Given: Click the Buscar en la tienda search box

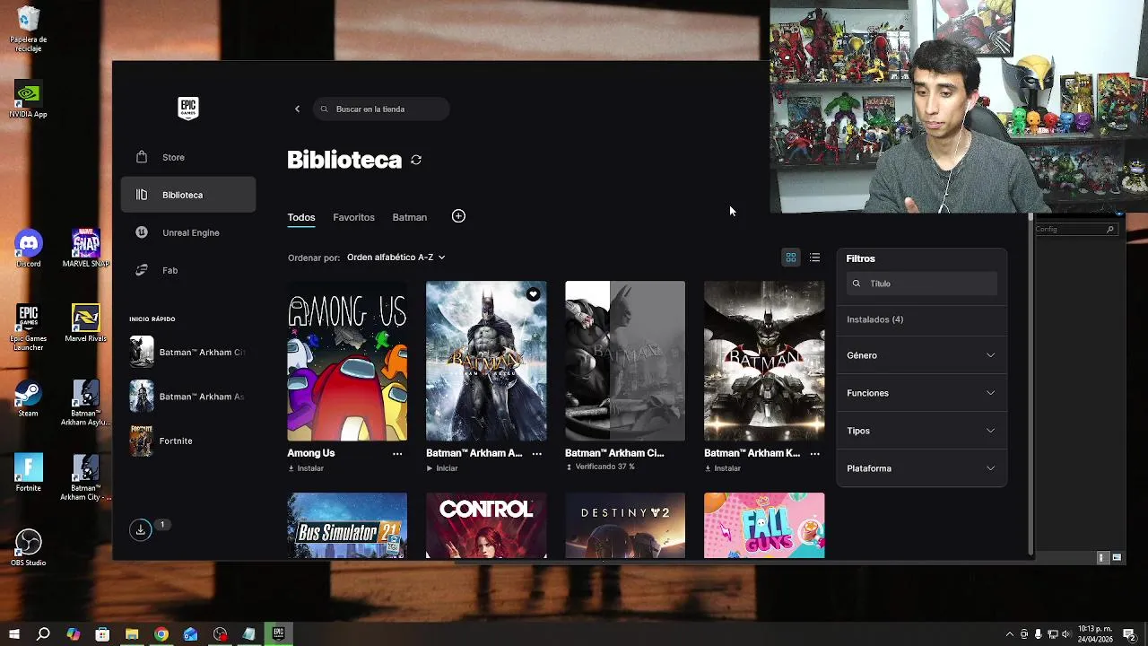Looking at the screenshot, I should pyautogui.click(x=381, y=109).
